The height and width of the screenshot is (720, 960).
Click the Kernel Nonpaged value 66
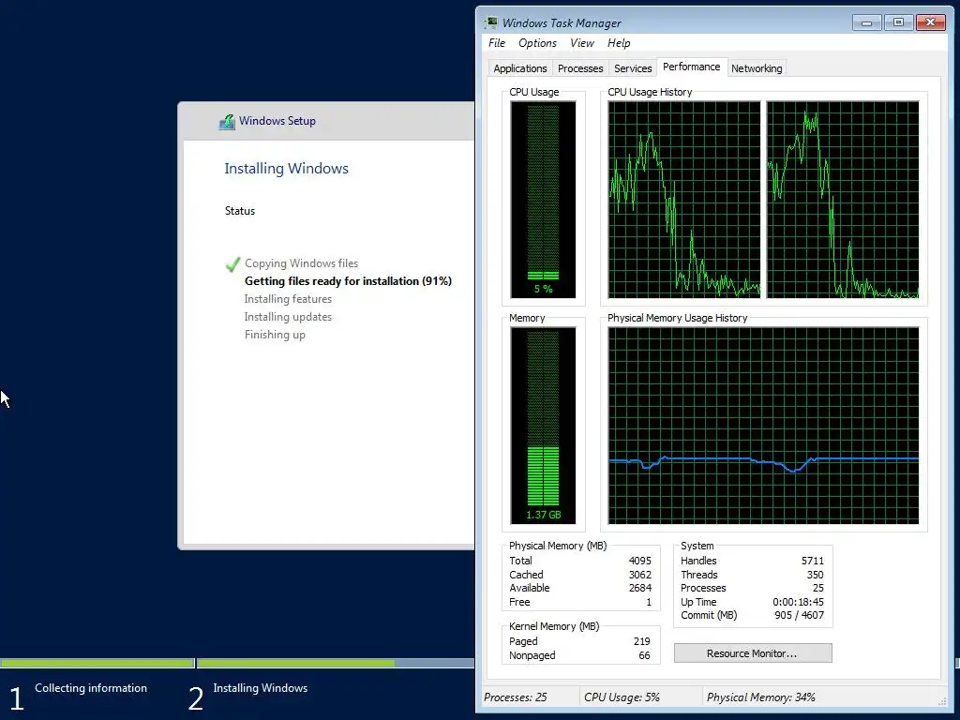pos(644,655)
